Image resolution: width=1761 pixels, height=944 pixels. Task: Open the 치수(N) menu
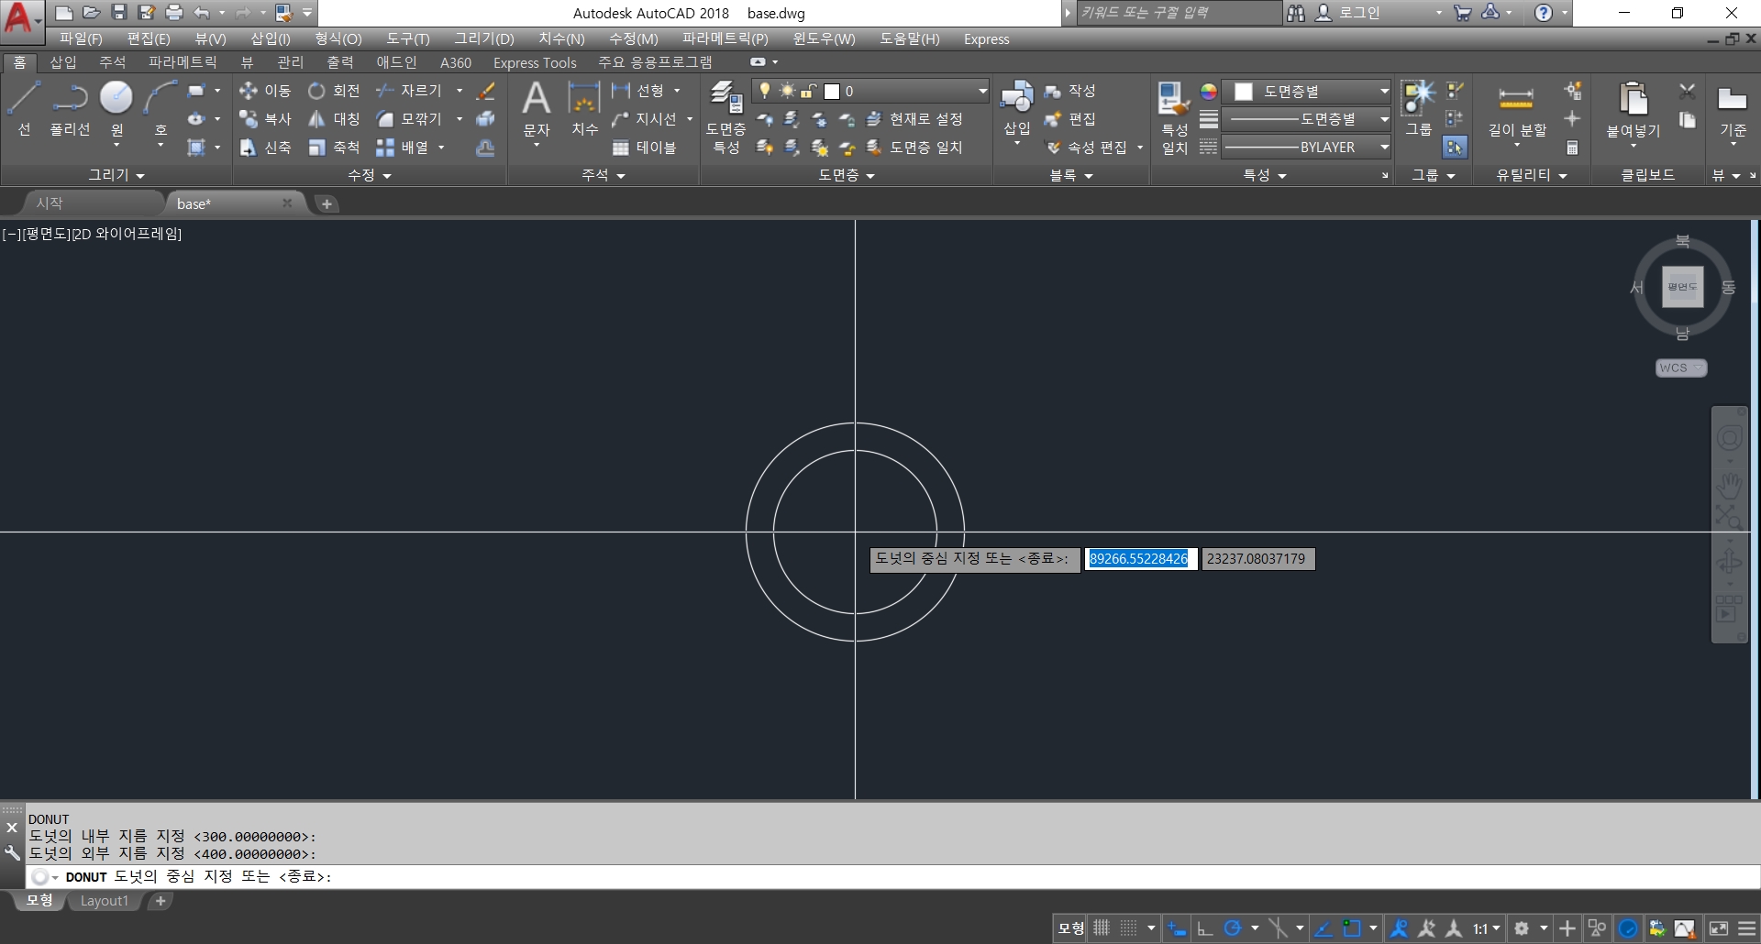point(561,38)
